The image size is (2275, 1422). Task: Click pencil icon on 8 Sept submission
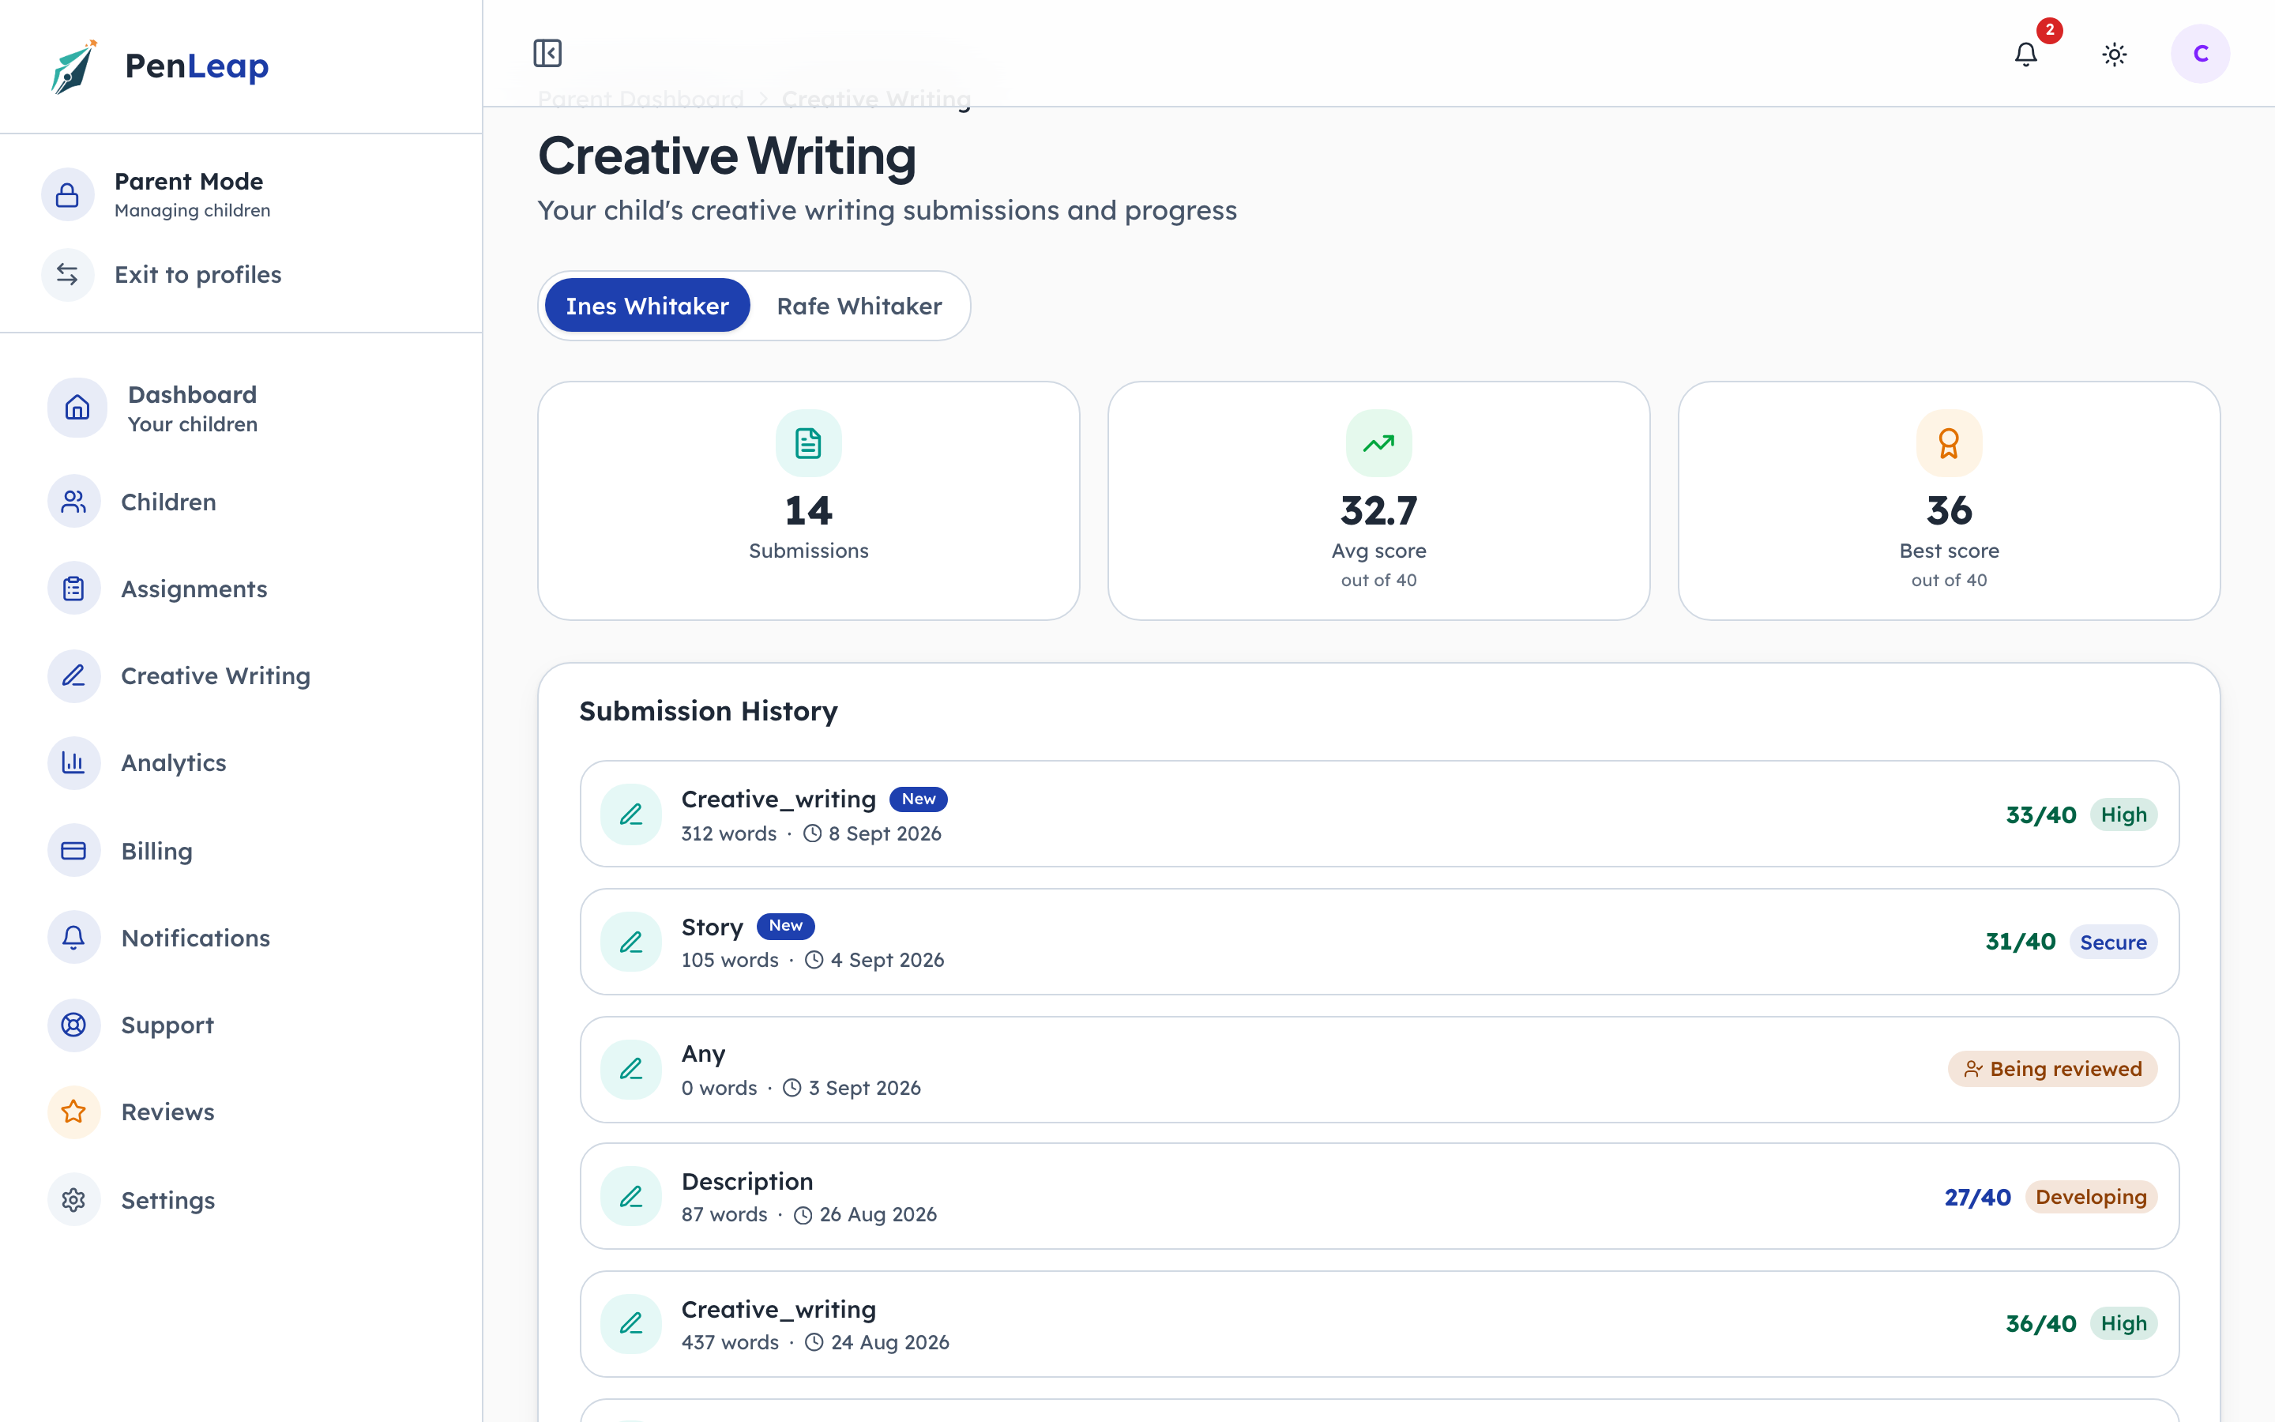[631, 814]
